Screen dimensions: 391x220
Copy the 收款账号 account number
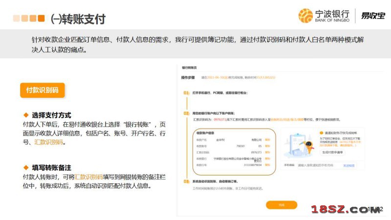pos(267,146)
